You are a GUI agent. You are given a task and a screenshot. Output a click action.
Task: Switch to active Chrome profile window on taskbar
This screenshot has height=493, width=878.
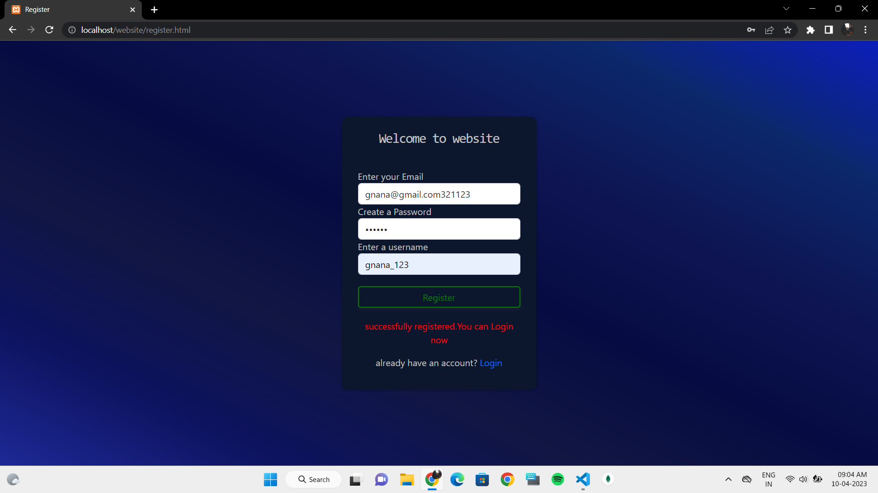pos(432,479)
